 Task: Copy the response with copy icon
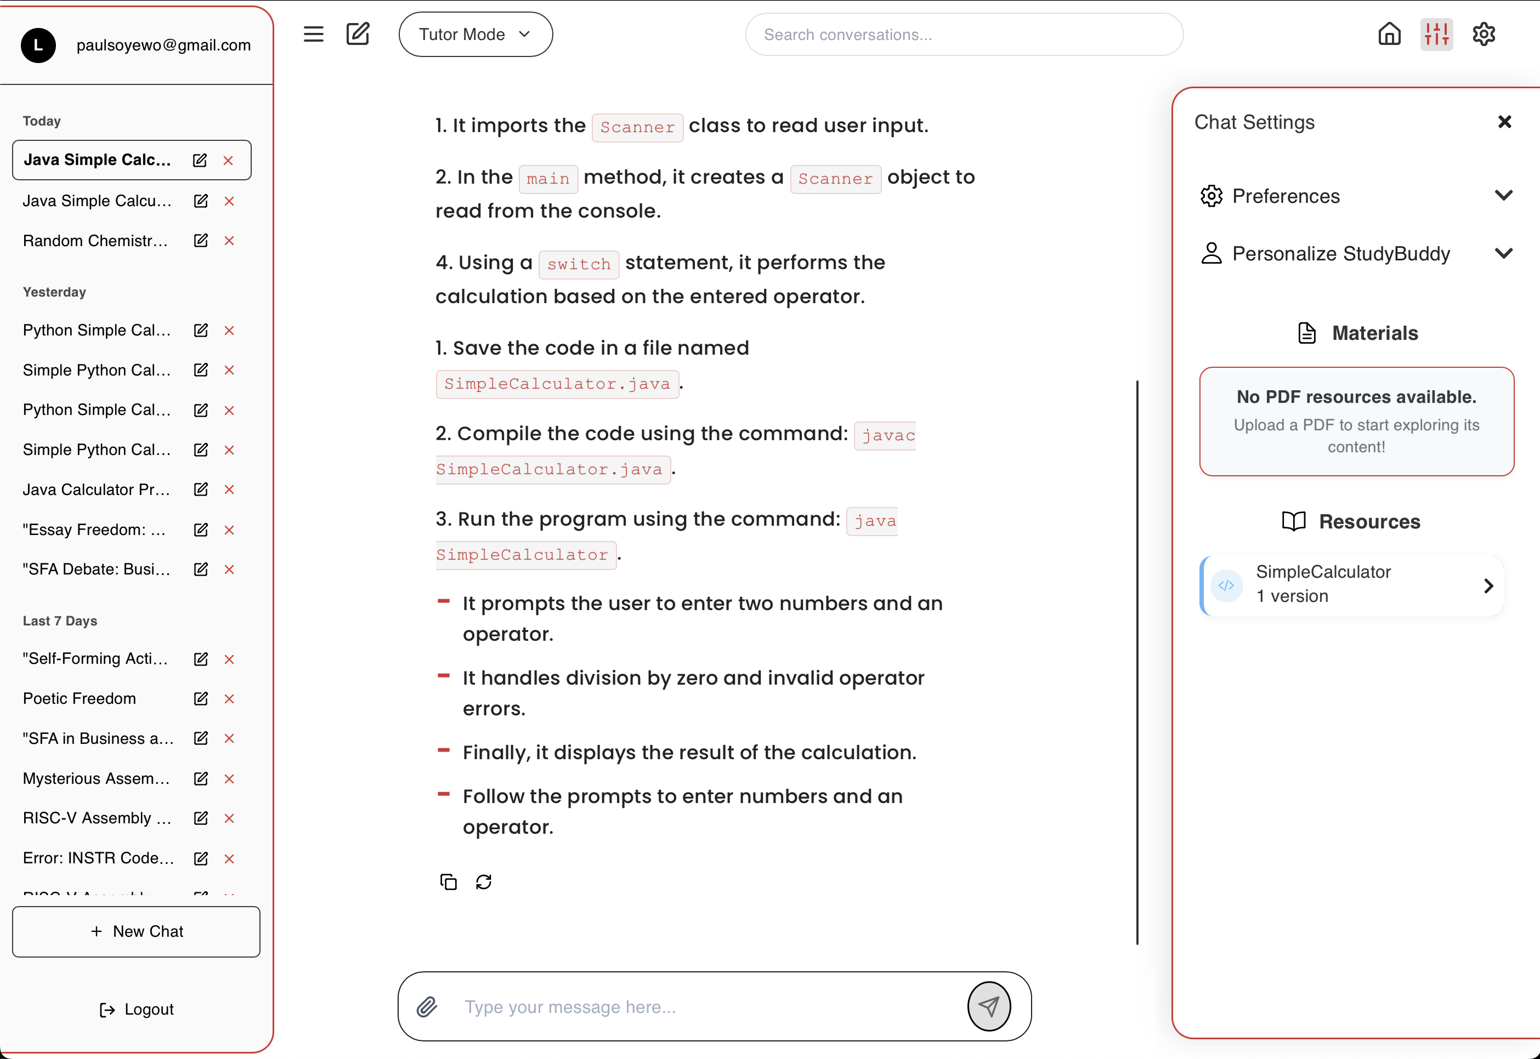(449, 882)
